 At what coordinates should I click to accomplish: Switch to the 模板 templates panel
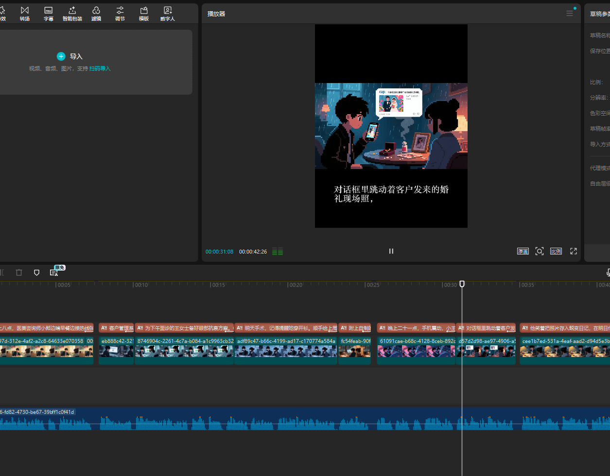(144, 14)
